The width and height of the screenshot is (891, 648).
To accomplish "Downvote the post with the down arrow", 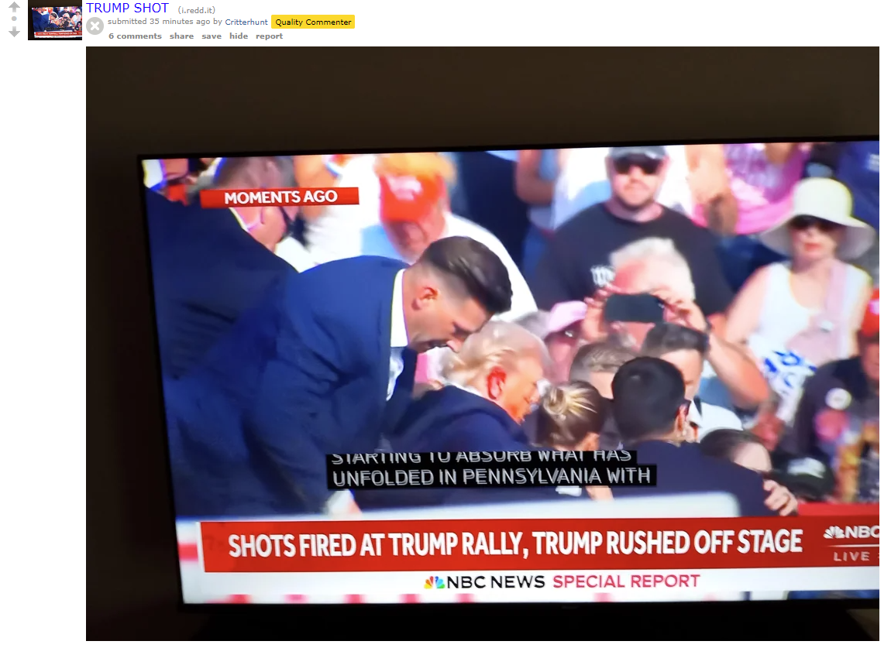I will (x=14, y=32).
